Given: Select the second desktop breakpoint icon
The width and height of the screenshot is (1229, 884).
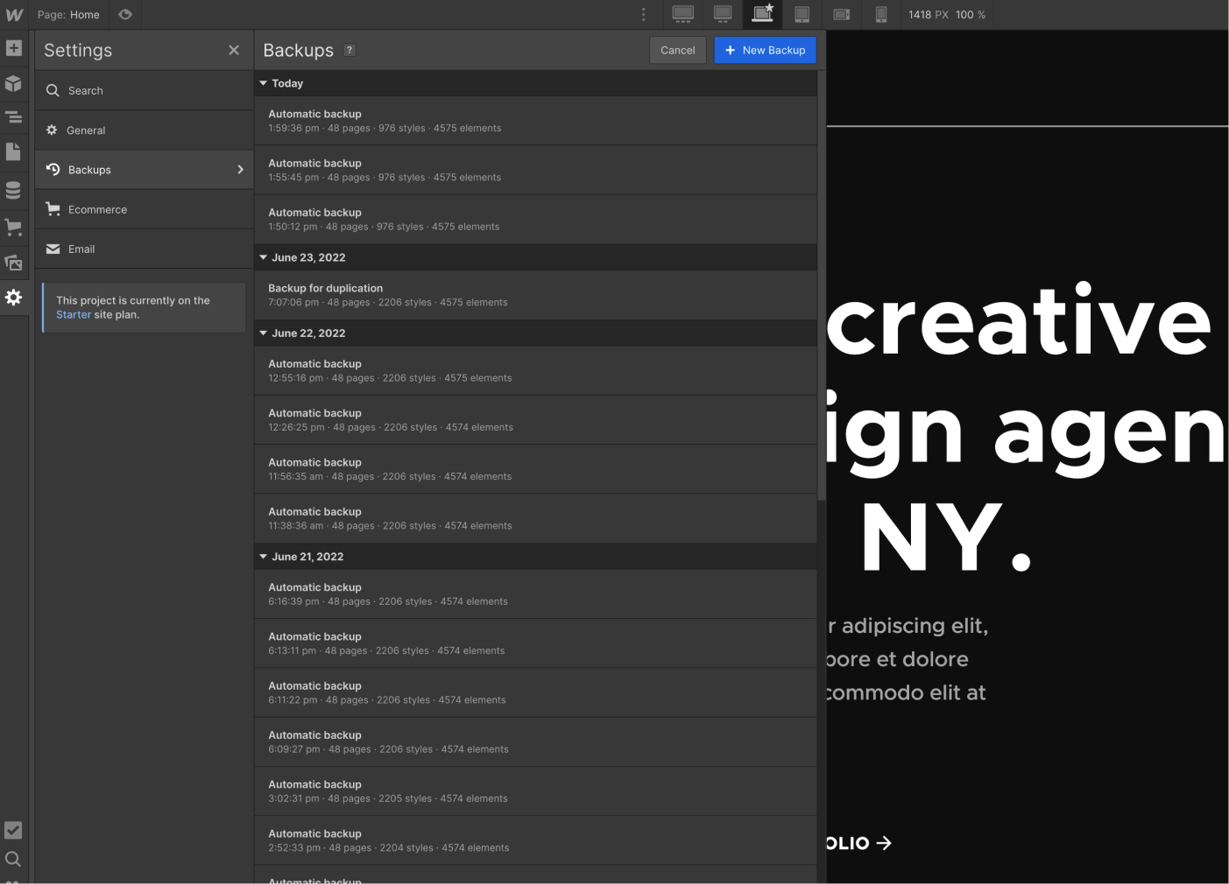Looking at the screenshot, I should tap(723, 14).
